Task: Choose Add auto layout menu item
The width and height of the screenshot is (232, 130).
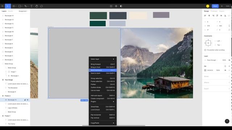Action: tap(103, 95)
